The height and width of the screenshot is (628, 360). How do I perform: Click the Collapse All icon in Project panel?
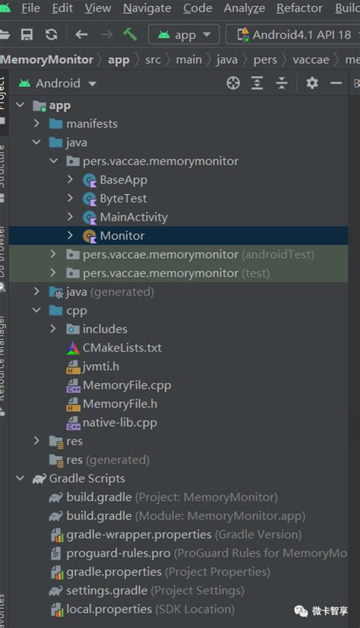point(282,83)
